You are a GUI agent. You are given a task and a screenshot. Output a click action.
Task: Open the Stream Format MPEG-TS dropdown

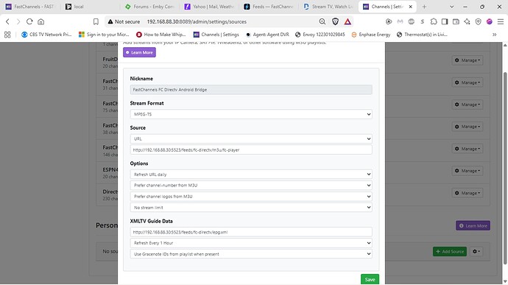[x=251, y=114]
